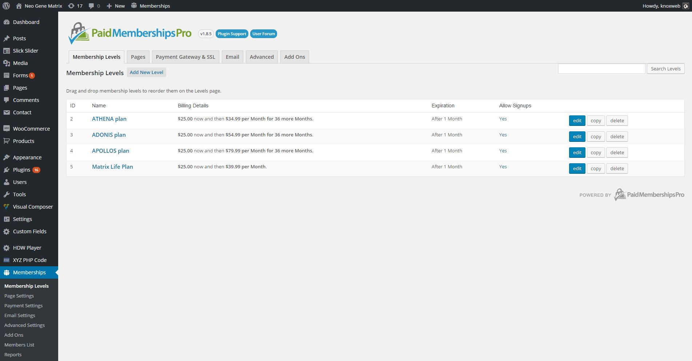The height and width of the screenshot is (361, 692).
Task: Click the Dashboard gauge icon
Action: pyautogui.click(x=7, y=22)
